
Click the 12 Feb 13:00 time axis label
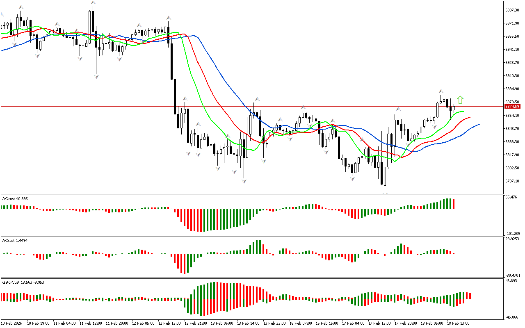click(x=169, y=323)
